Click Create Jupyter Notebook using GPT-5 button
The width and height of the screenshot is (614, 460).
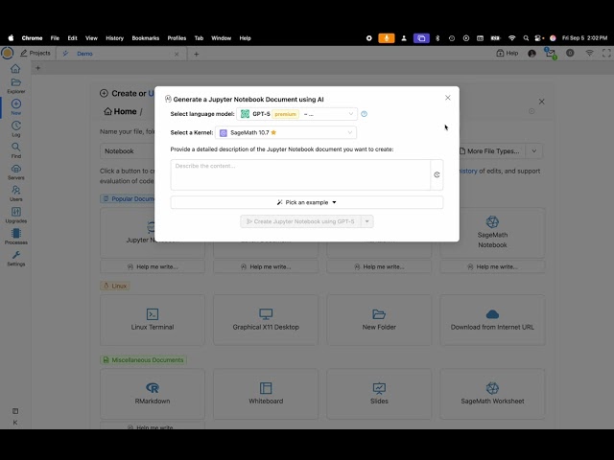300,221
